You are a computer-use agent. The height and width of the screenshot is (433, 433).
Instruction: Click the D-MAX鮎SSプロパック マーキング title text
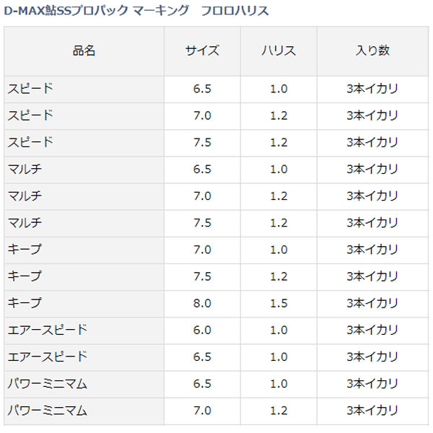[x=137, y=10]
